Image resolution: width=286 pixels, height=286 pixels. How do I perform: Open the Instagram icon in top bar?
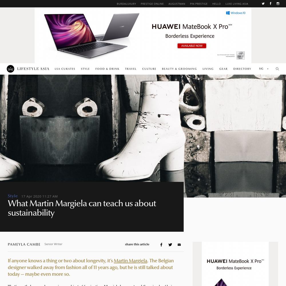coord(278,3)
